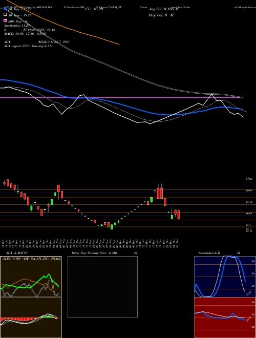Open the empty Intra Day Trading chart panel
256x338 pixels.
tap(102, 287)
